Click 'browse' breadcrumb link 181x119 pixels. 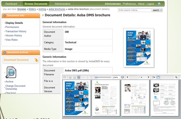click(x=21, y=9)
